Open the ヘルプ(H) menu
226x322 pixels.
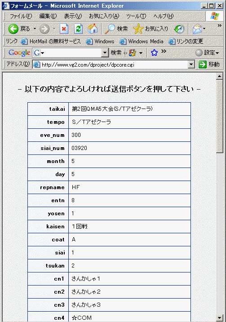pyautogui.click(x=163, y=16)
